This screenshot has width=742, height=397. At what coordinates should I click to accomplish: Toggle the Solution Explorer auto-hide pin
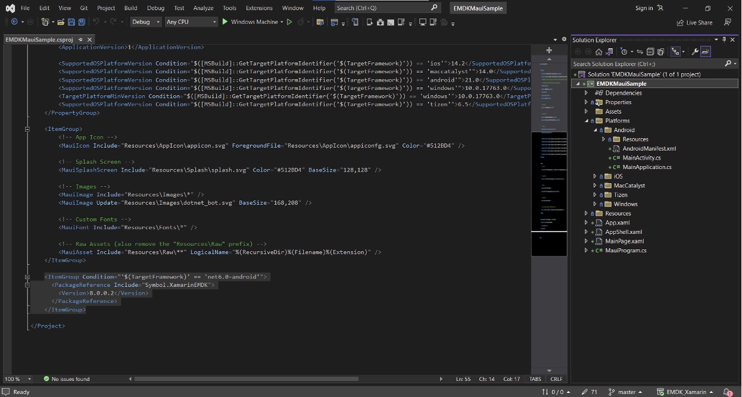click(x=724, y=40)
